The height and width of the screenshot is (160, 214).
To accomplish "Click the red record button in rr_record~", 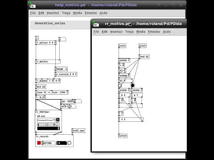I will (39, 143).
